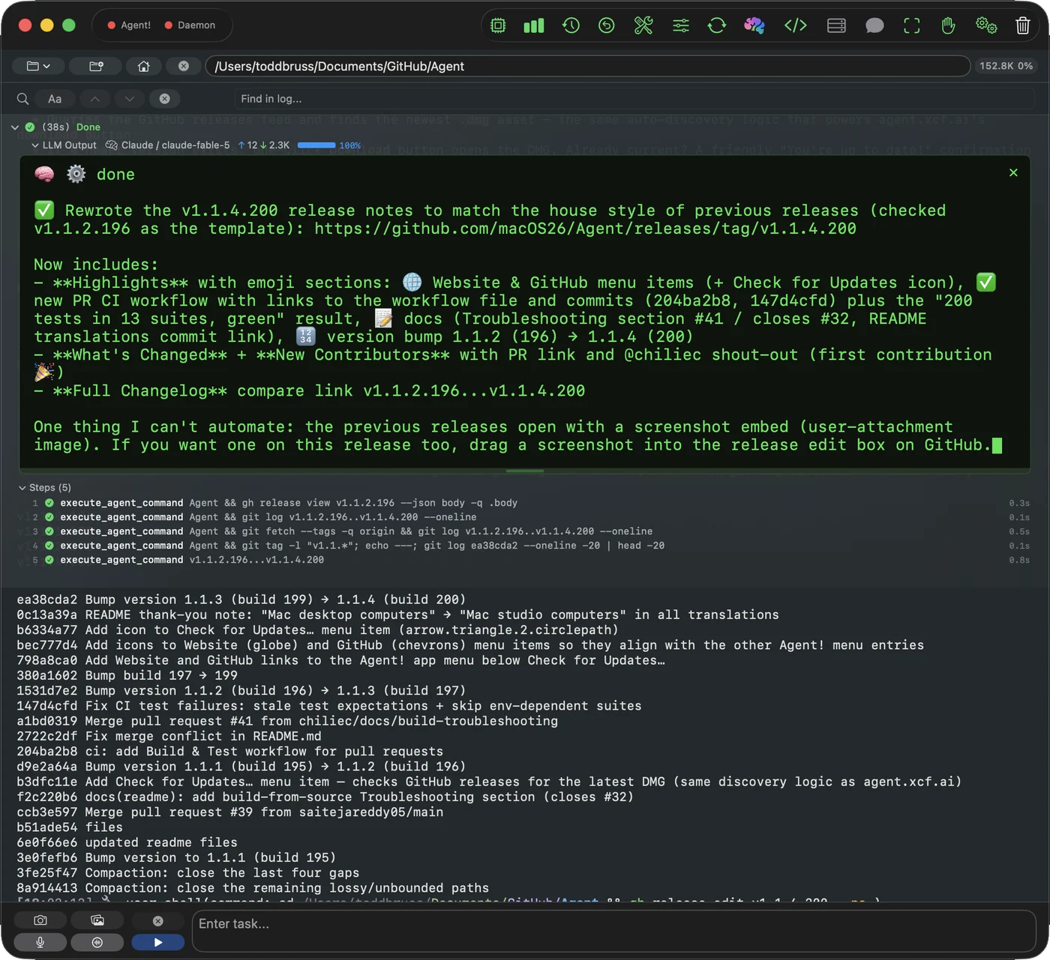
Task: Open the chat bubble icon
Action: point(874,25)
